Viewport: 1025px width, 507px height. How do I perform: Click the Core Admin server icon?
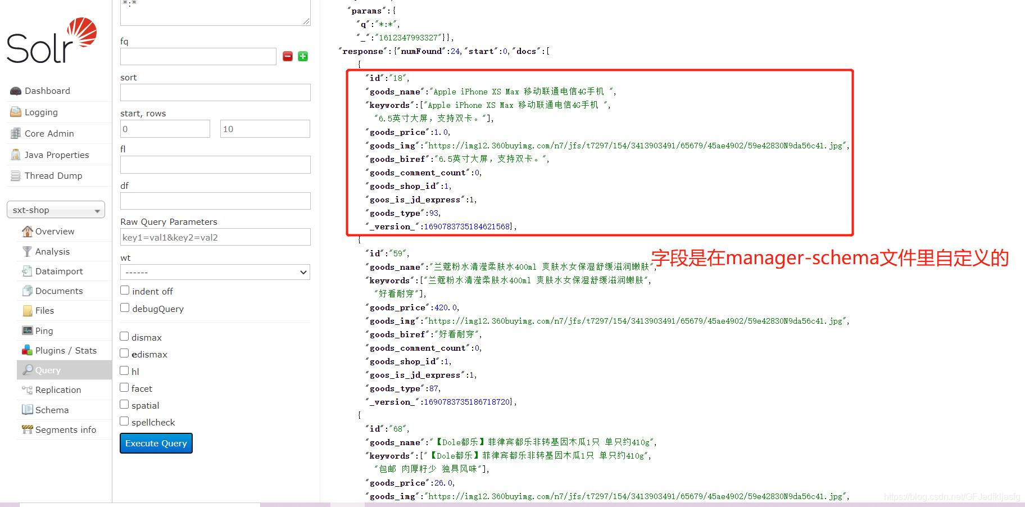(16, 134)
